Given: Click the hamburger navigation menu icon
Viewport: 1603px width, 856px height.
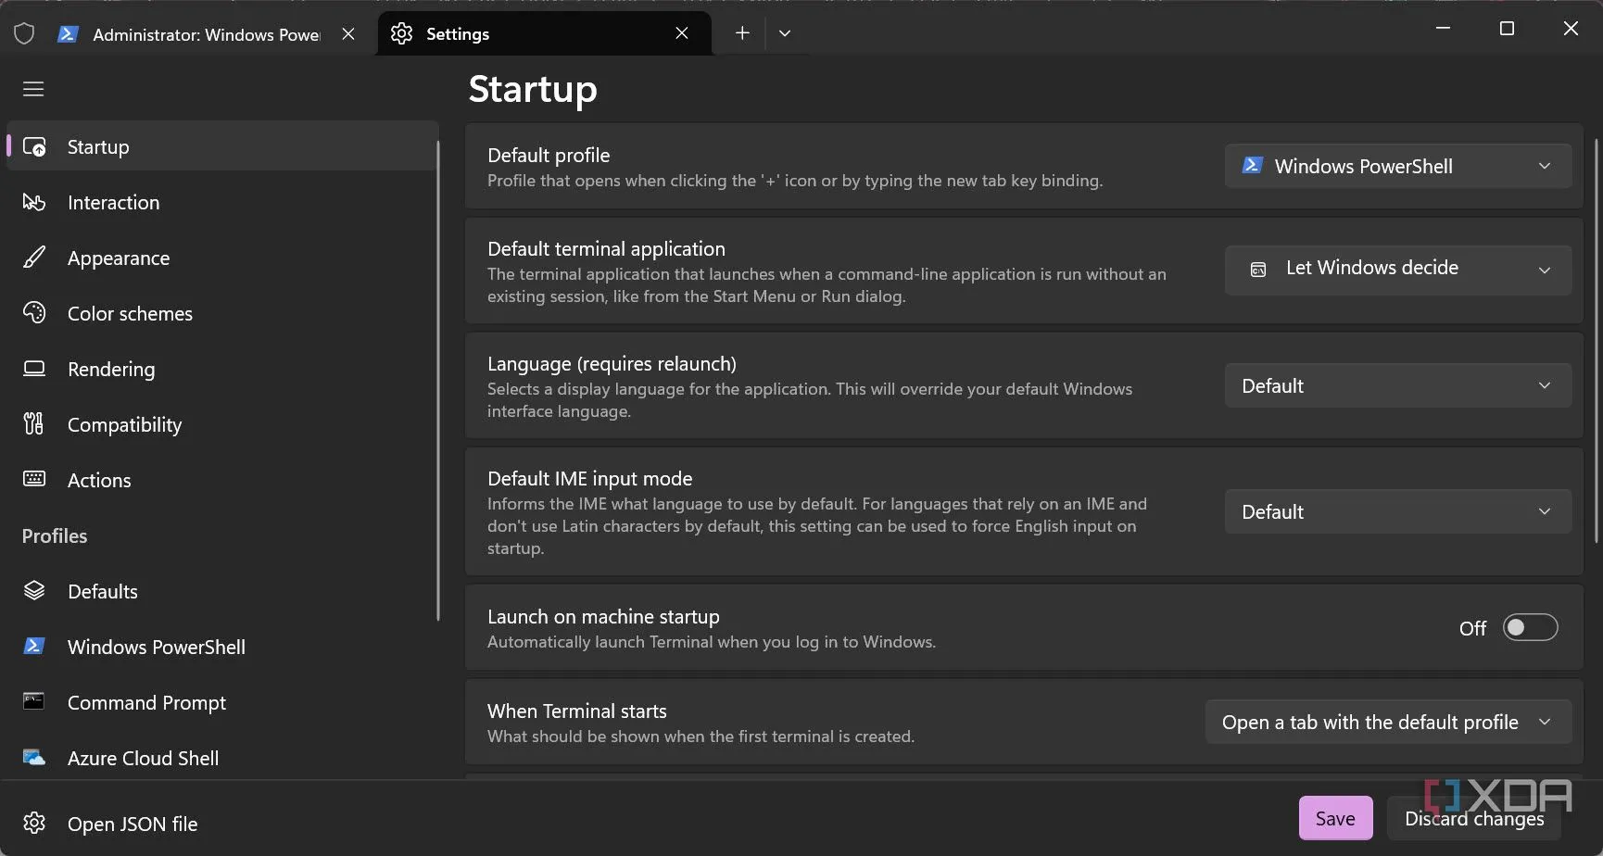Looking at the screenshot, I should (x=33, y=89).
